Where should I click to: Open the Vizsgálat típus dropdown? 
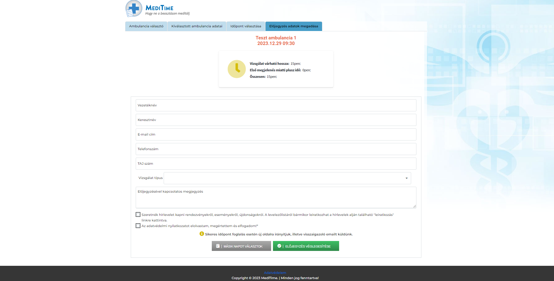click(287, 178)
